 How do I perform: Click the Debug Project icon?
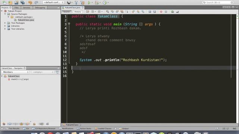[x=97, y=3]
